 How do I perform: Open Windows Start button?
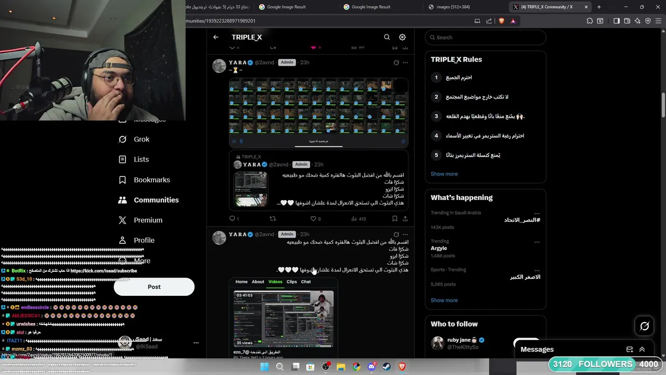[x=264, y=367]
